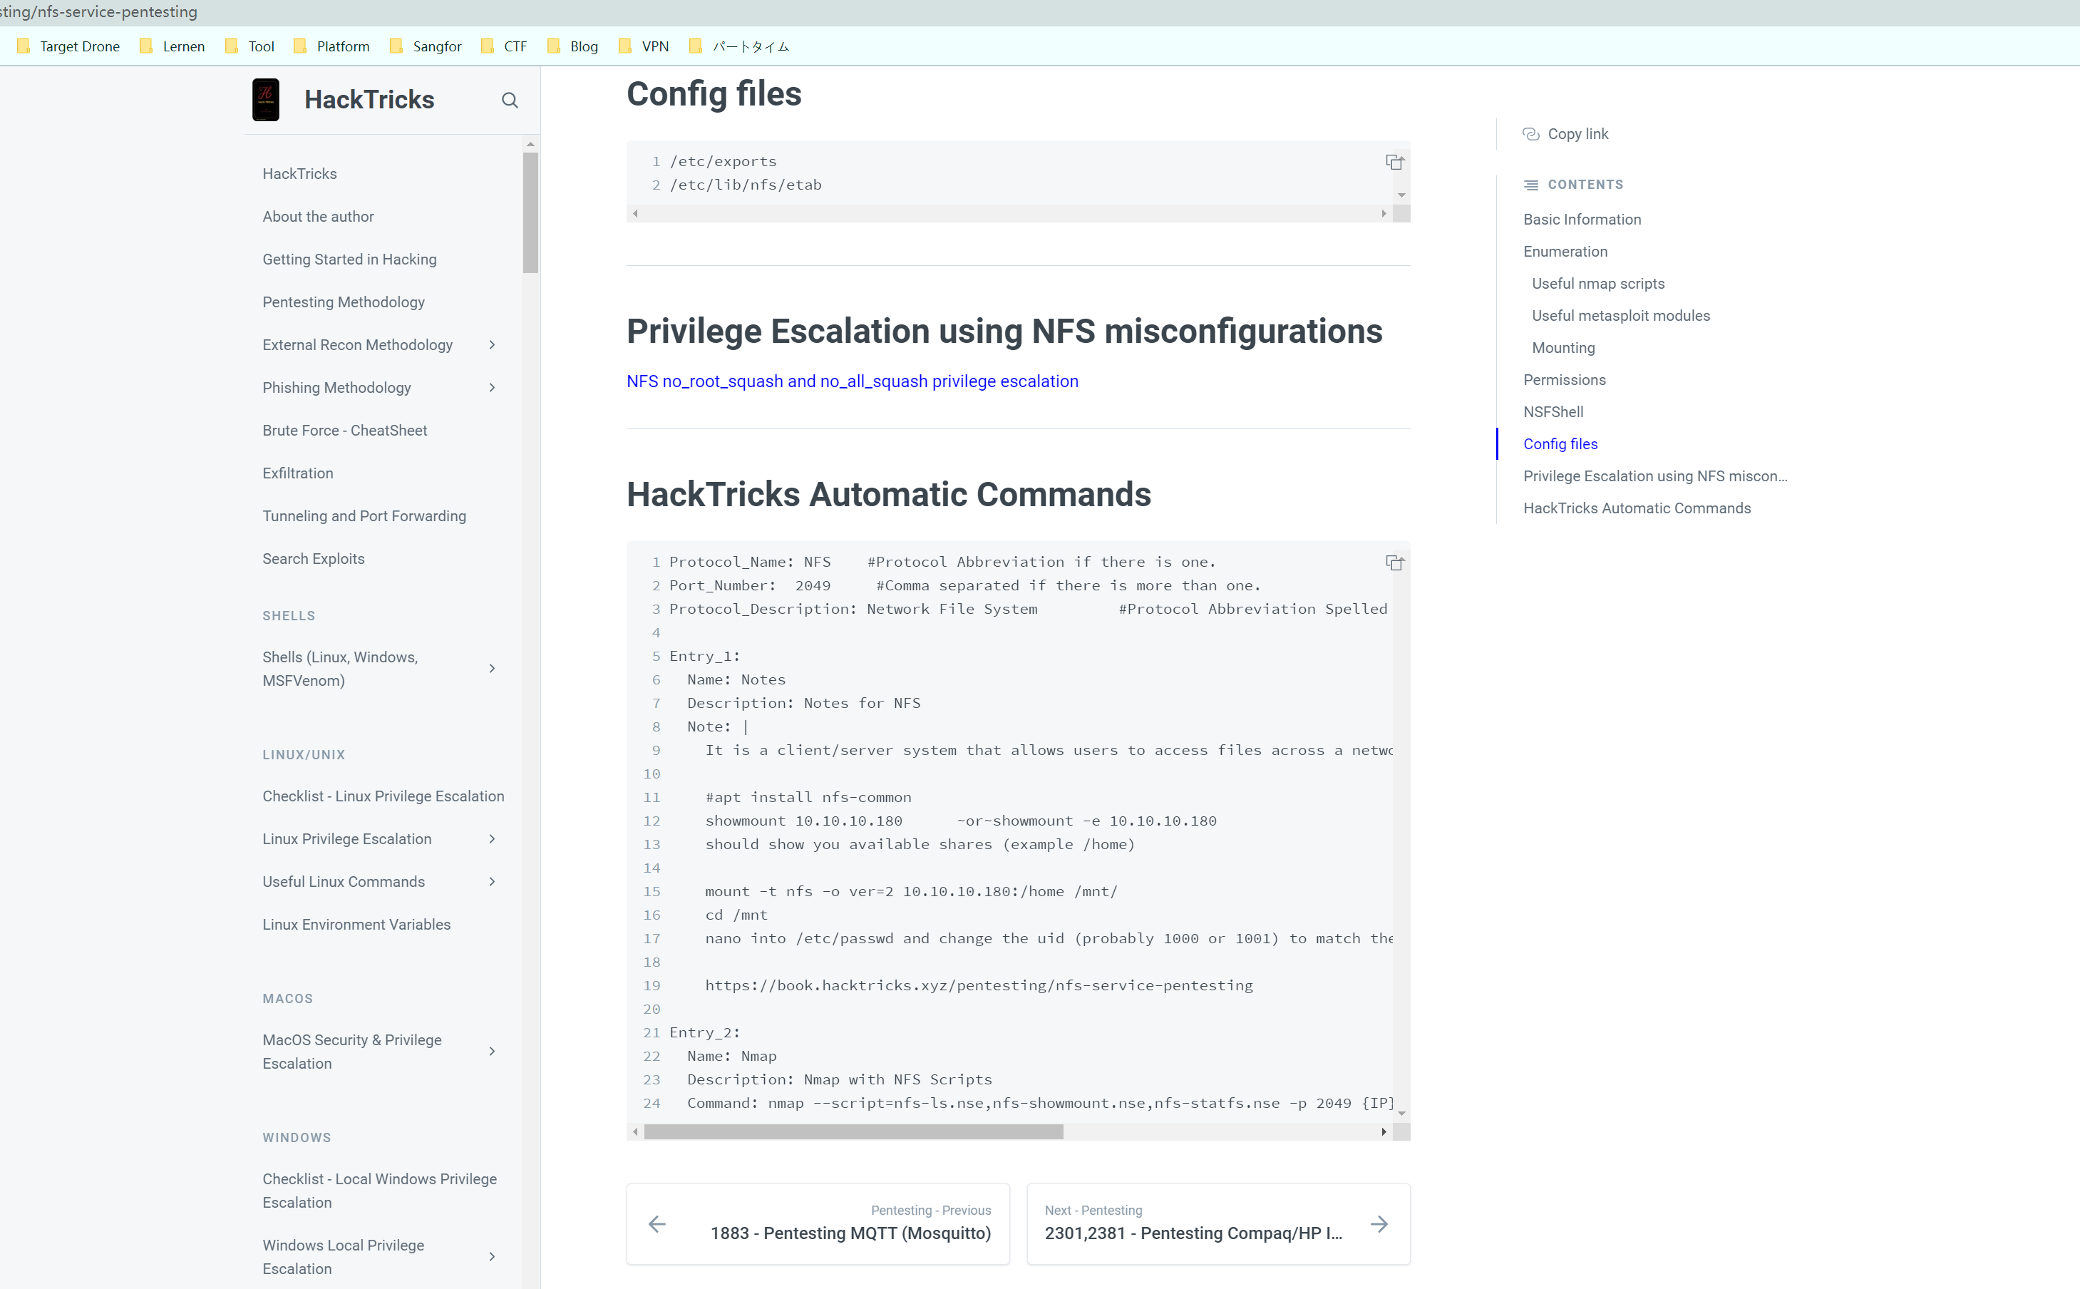Open the VPN bookmark folder
2080x1289 pixels.
coord(644,46)
